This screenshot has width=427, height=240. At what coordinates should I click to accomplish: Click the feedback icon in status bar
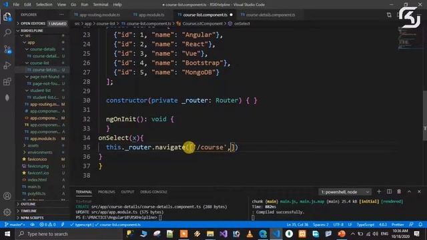(411, 225)
